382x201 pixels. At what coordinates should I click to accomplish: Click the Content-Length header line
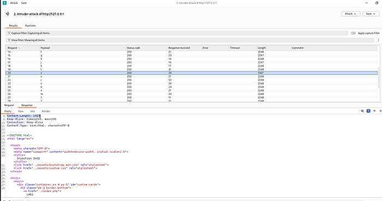(x=23, y=116)
